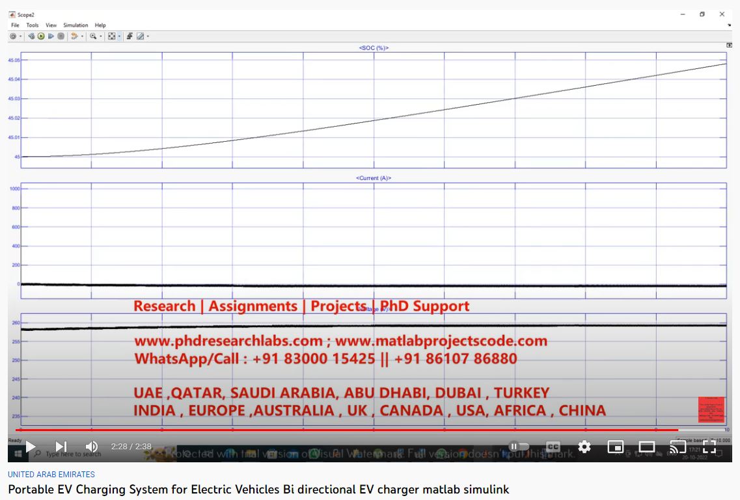Open the Tools menu

[33, 25]
